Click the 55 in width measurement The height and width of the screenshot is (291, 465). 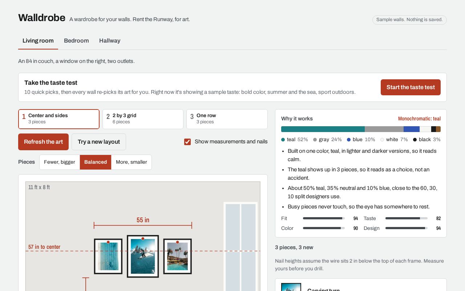coord(143,220)
